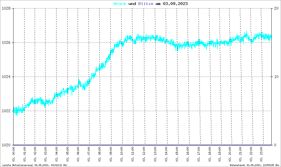The width and height of the screenshot is (281, 167).
Task: Click the right axis label 0
Action: 275,145
